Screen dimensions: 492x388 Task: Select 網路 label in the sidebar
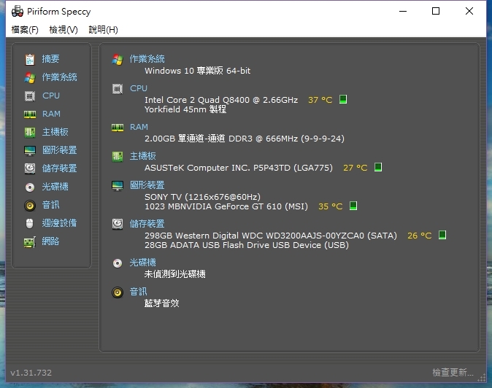[50, 241]
